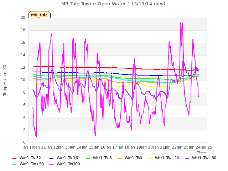Viewport: 228px width, 171px height.
Task: Click the green Wat1_Ts-8 legend swatch
Action: pos(88,158)
